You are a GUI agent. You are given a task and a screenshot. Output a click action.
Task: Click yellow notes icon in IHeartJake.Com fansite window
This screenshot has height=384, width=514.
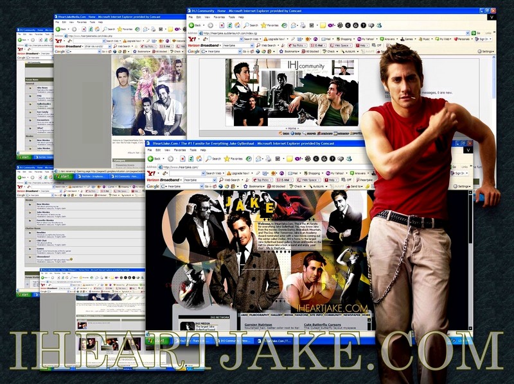click(x=289, y=158)
